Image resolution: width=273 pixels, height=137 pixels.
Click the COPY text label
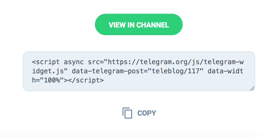point(147,113)
